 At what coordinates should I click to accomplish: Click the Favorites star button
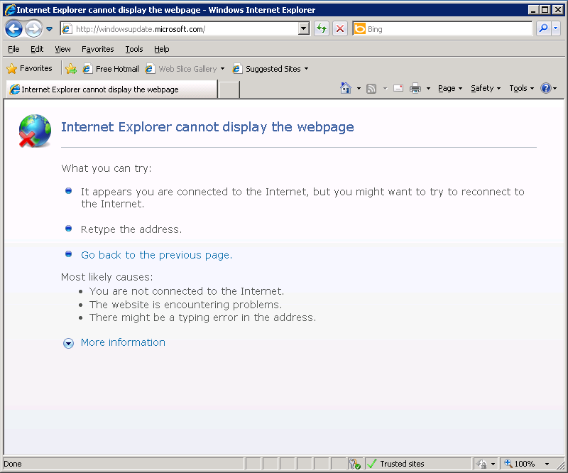point(30,69)
